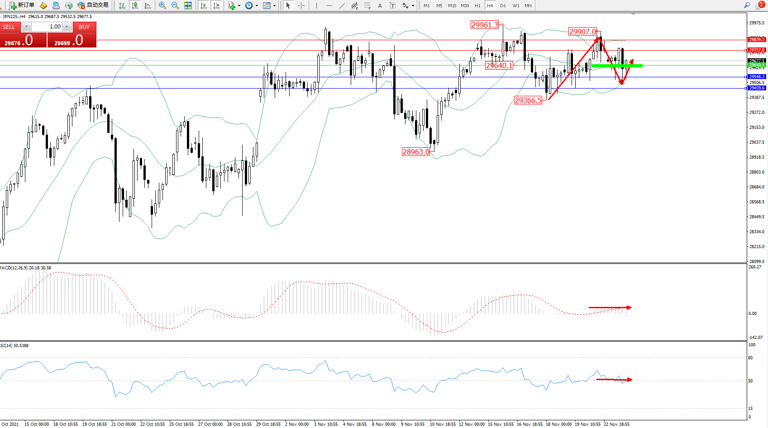
Task: Switch chart to candlestick mode
Action: point(135,5)
